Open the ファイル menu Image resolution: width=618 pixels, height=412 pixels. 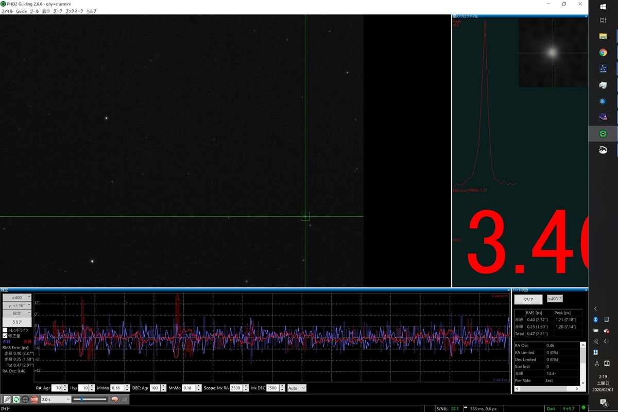(x=7, y=11)
